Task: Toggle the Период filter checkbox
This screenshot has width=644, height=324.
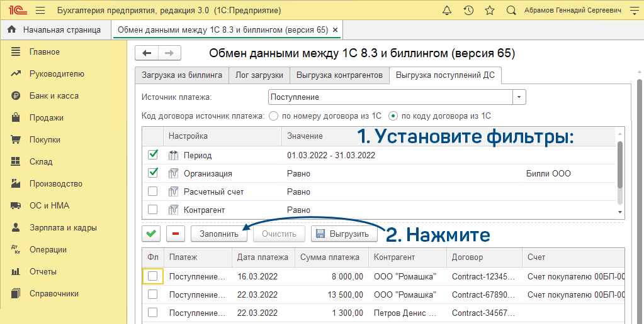Action: pyautogui.click(x=153, y=155)
